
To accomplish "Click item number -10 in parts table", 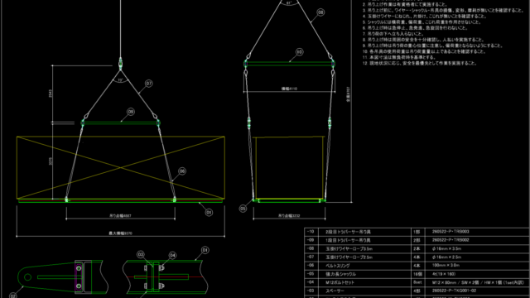I will [311, 232].
